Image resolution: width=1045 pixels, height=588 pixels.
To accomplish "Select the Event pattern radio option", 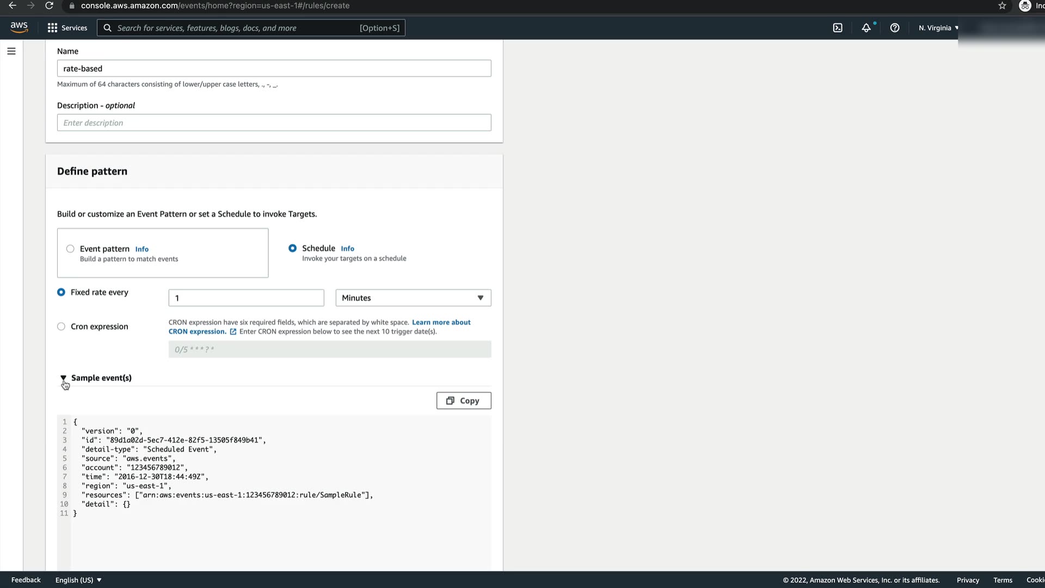I will tap(70, 249).
